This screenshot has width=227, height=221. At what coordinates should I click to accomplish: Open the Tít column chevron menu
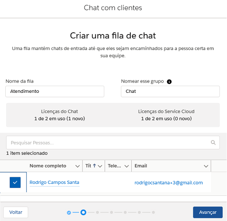point(100,166)
